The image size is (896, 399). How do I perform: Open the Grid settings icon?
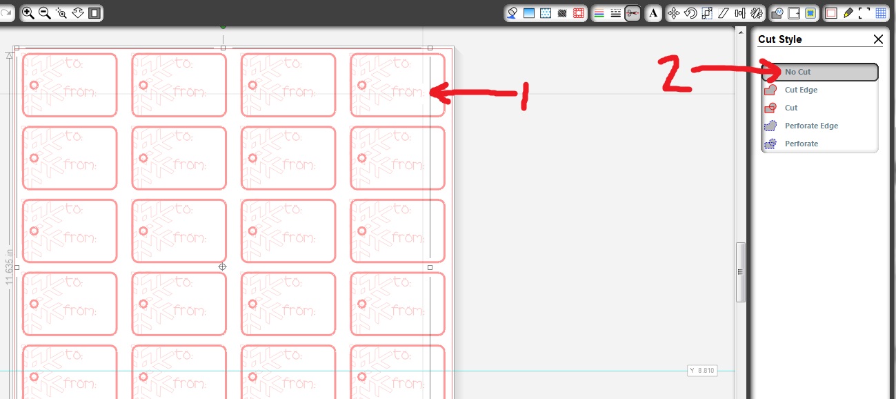[881, 12]
